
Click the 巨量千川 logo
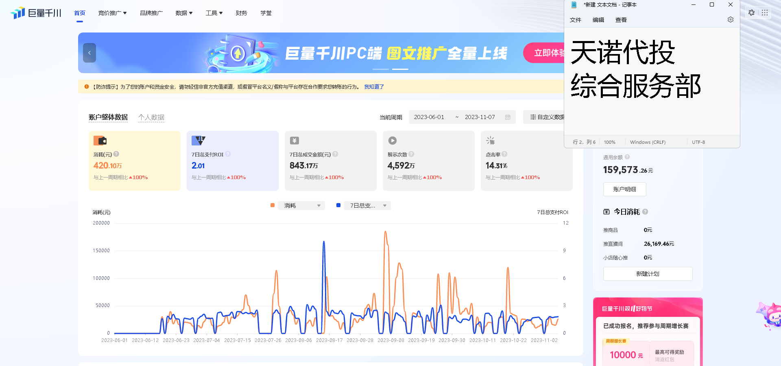coord(36,13)
